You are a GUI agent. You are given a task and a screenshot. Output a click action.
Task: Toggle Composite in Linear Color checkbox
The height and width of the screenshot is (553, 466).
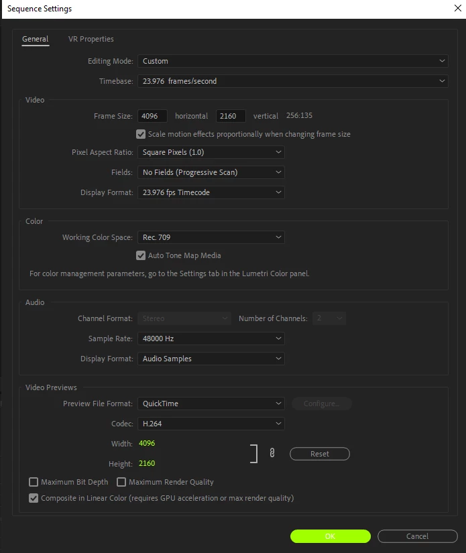(x=34, y=498)
